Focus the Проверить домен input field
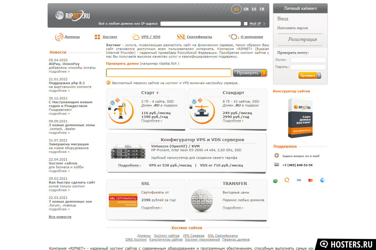Screen dimensions: 376x250 point(169,73)
